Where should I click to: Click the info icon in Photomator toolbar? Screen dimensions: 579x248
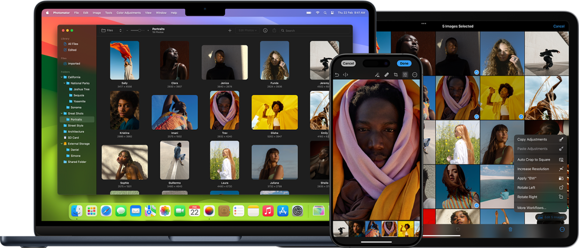pyautogui.click(x=265, y=30)
